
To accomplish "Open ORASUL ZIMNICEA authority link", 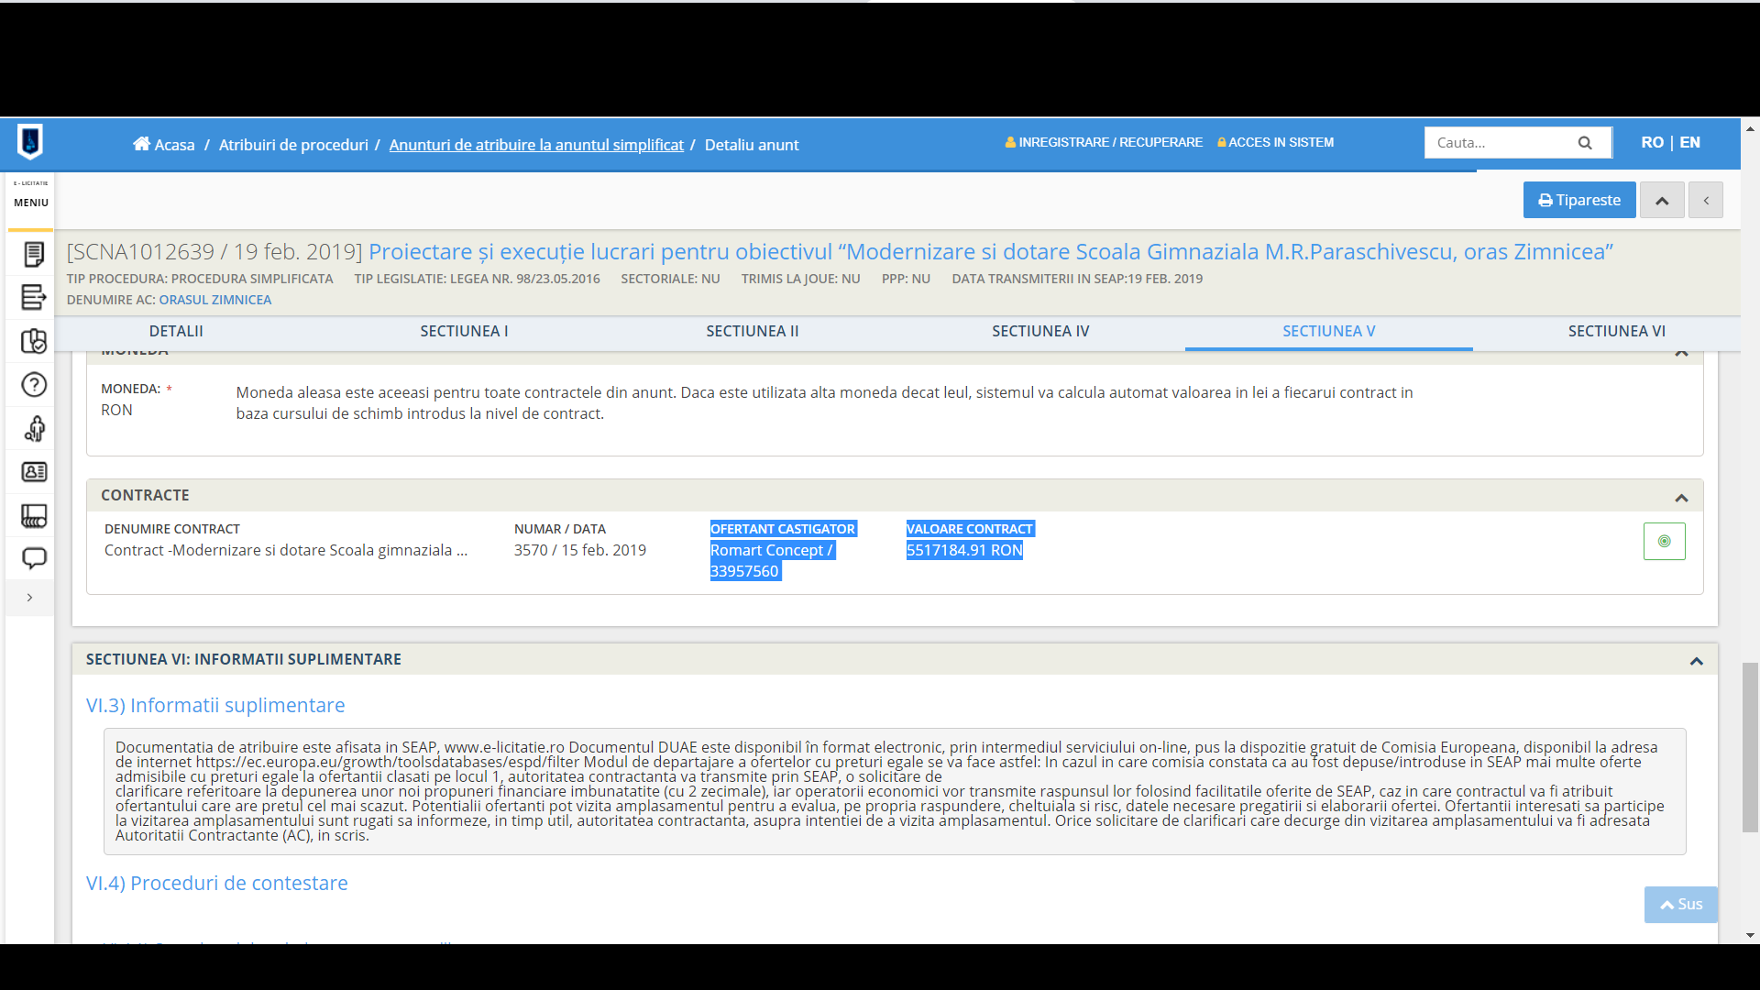I will [215, 300].
